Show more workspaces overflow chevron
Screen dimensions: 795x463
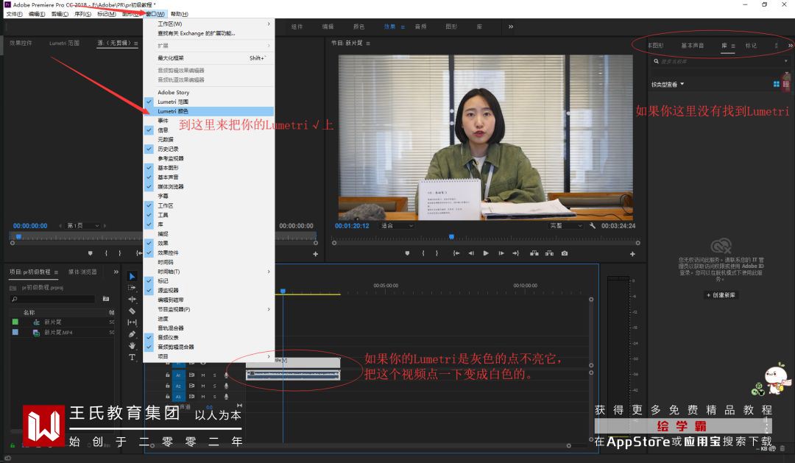(x=511, y=26)
